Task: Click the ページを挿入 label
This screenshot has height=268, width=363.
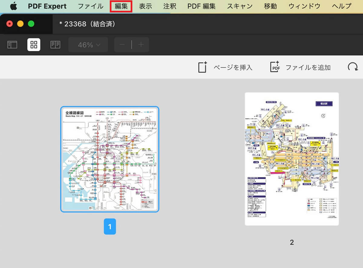Action: click(x=233, y=67)
